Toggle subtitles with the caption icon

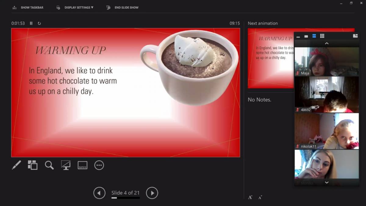(82, 165)
